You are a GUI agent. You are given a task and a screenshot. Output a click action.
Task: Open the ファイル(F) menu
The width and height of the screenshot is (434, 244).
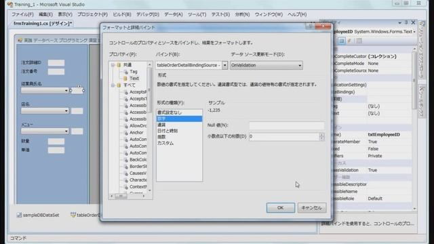pyautogui.click(x=22, y=14)
